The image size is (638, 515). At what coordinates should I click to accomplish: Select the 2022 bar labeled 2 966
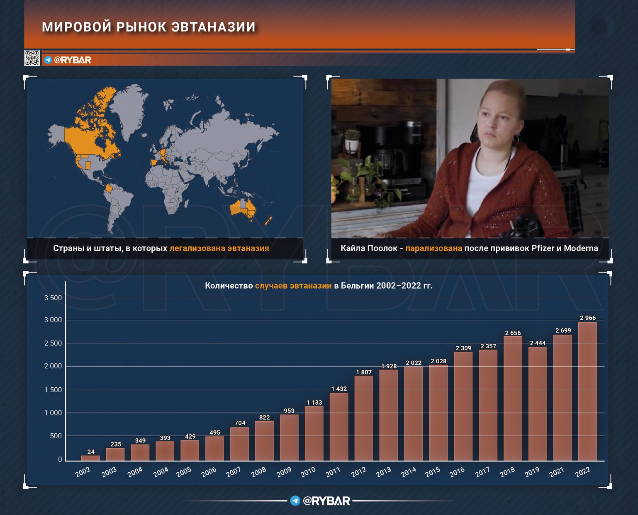coord(587,391)
